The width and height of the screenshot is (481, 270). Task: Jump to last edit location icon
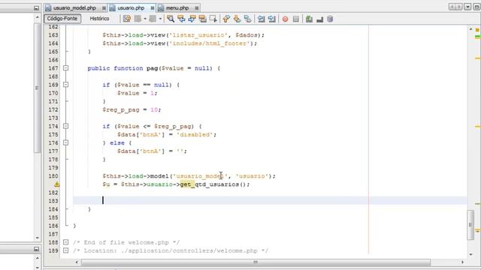click(127, 19)
